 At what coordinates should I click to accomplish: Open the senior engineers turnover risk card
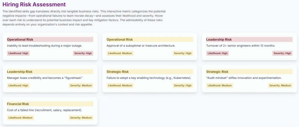(x=249, y=46)
